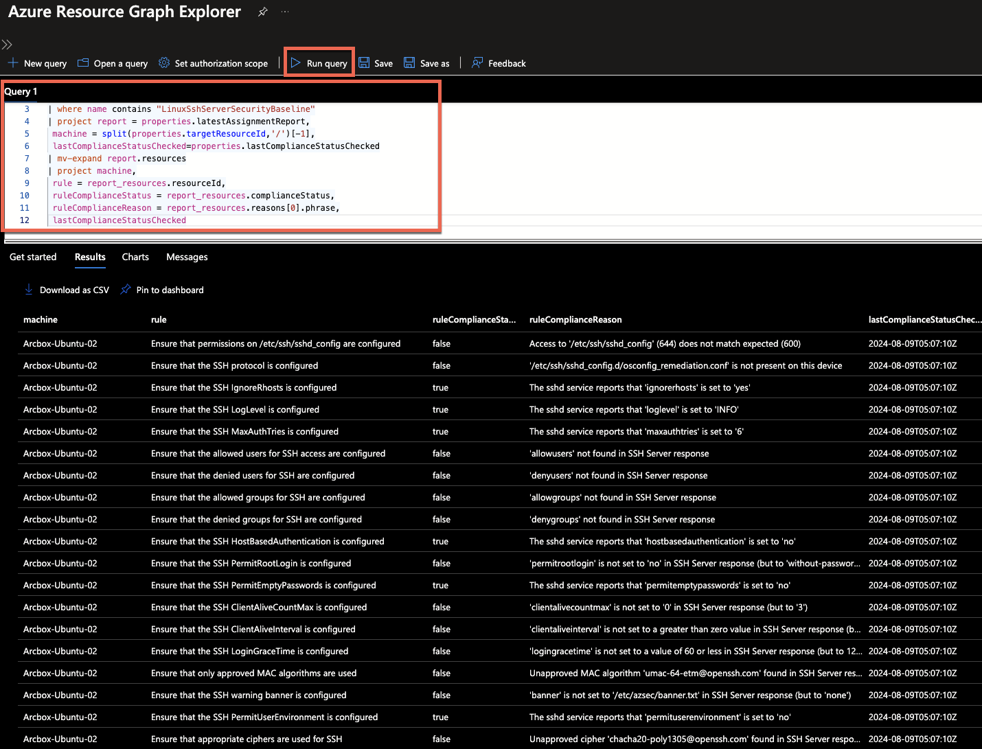The width and height of the screenshot is (982, 749).
Task: Sort by the rule column header
Action: click(x=159, y=320)
